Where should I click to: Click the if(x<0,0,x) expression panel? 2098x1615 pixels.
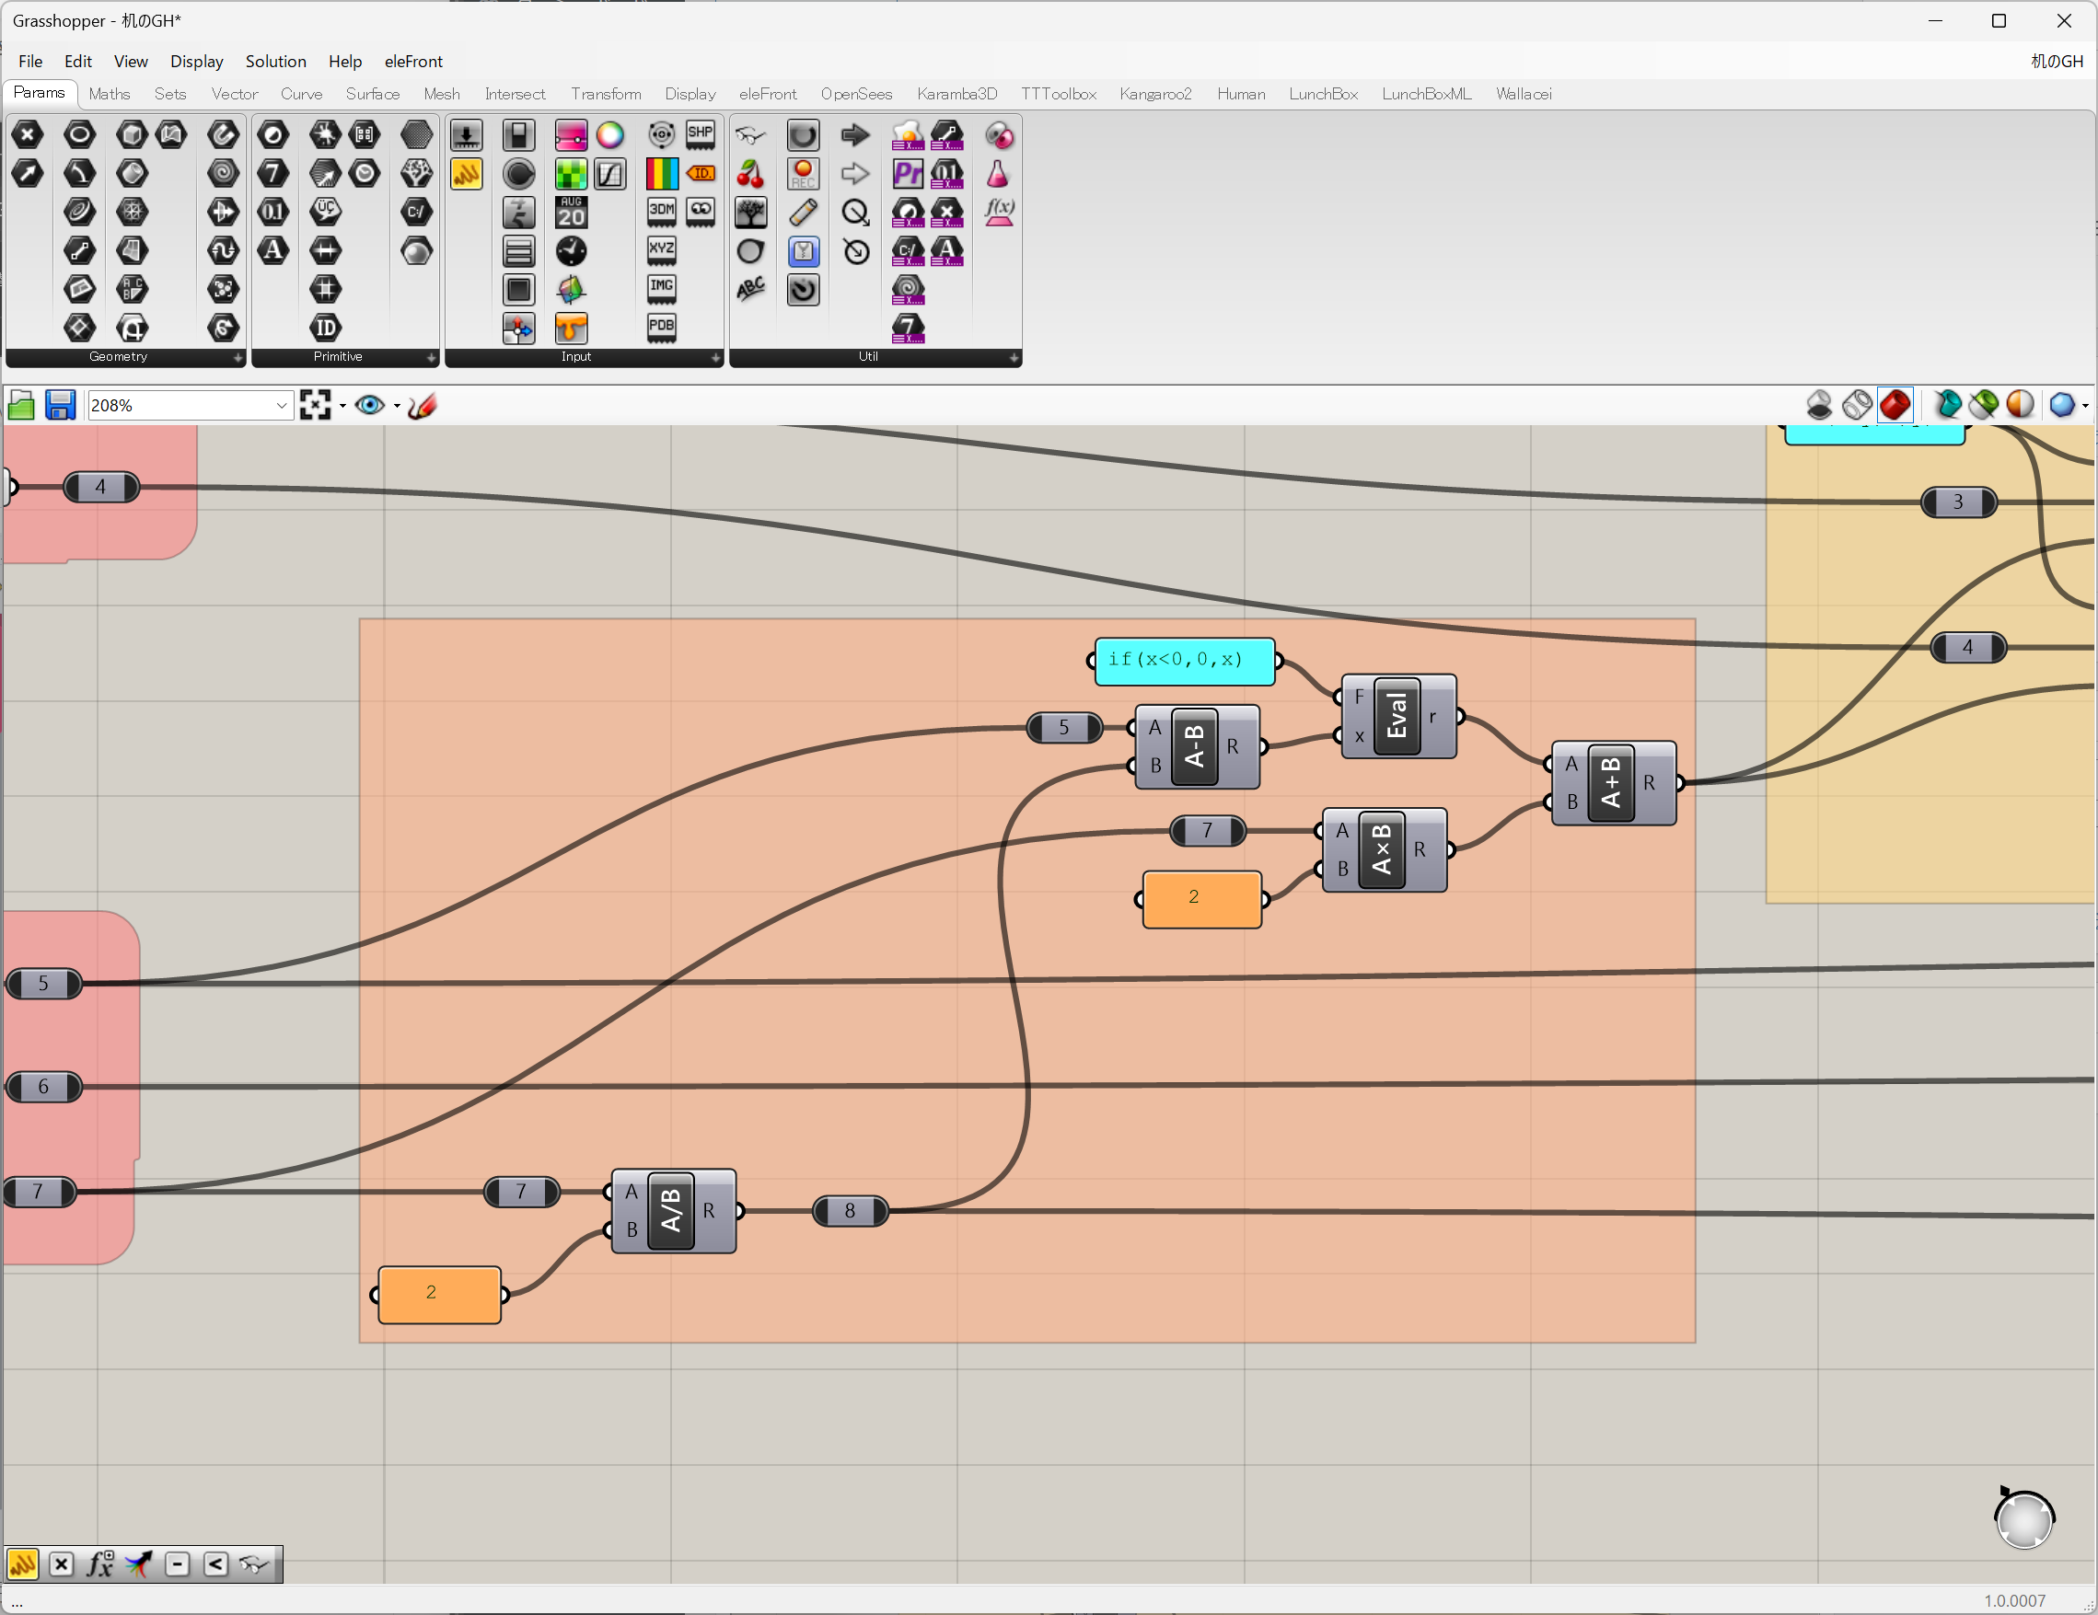coord(1184,661)
